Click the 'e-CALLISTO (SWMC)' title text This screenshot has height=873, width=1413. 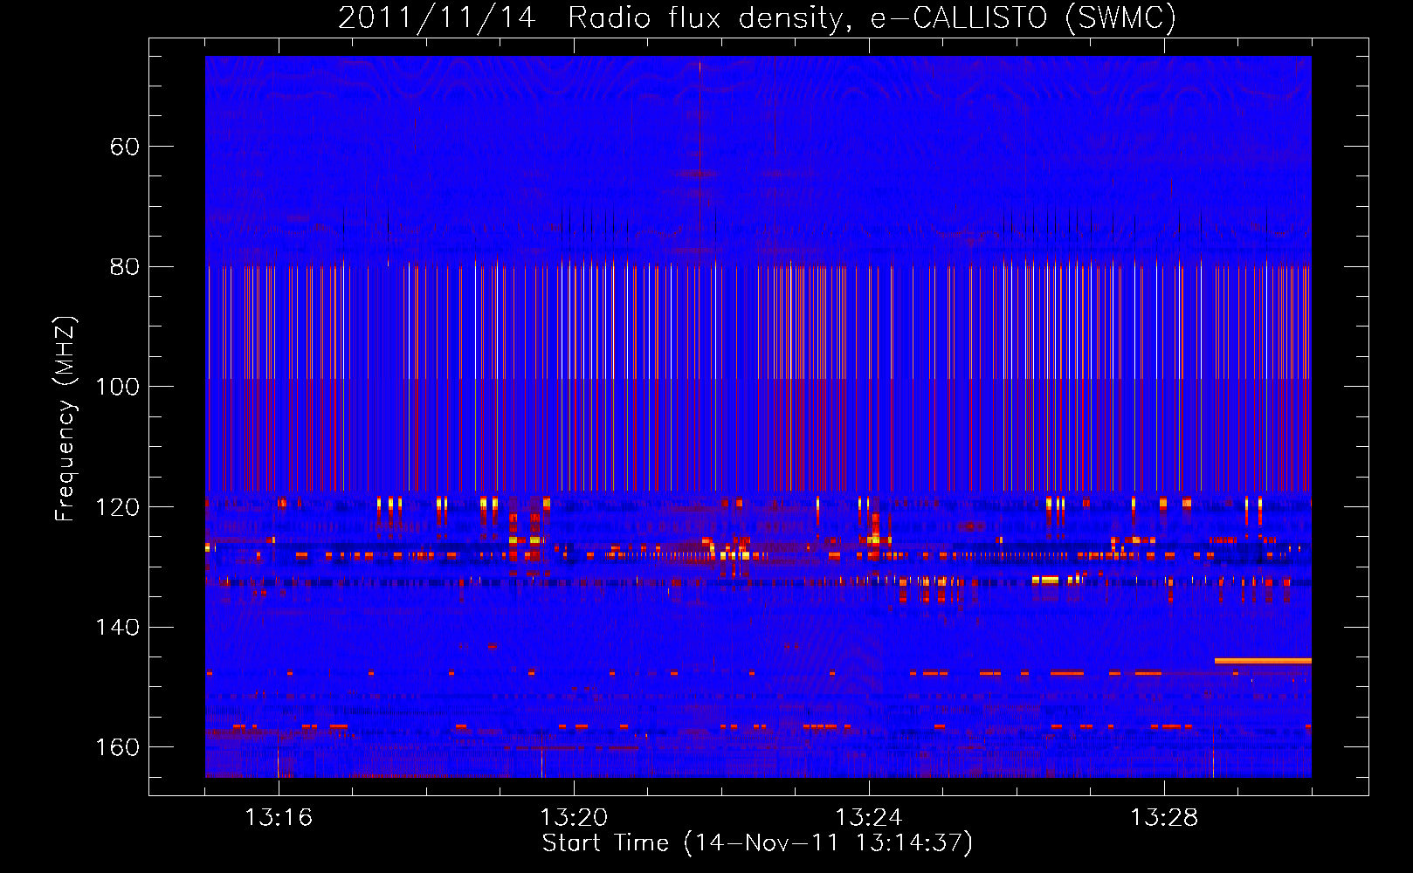click(x=1024, y=17)
